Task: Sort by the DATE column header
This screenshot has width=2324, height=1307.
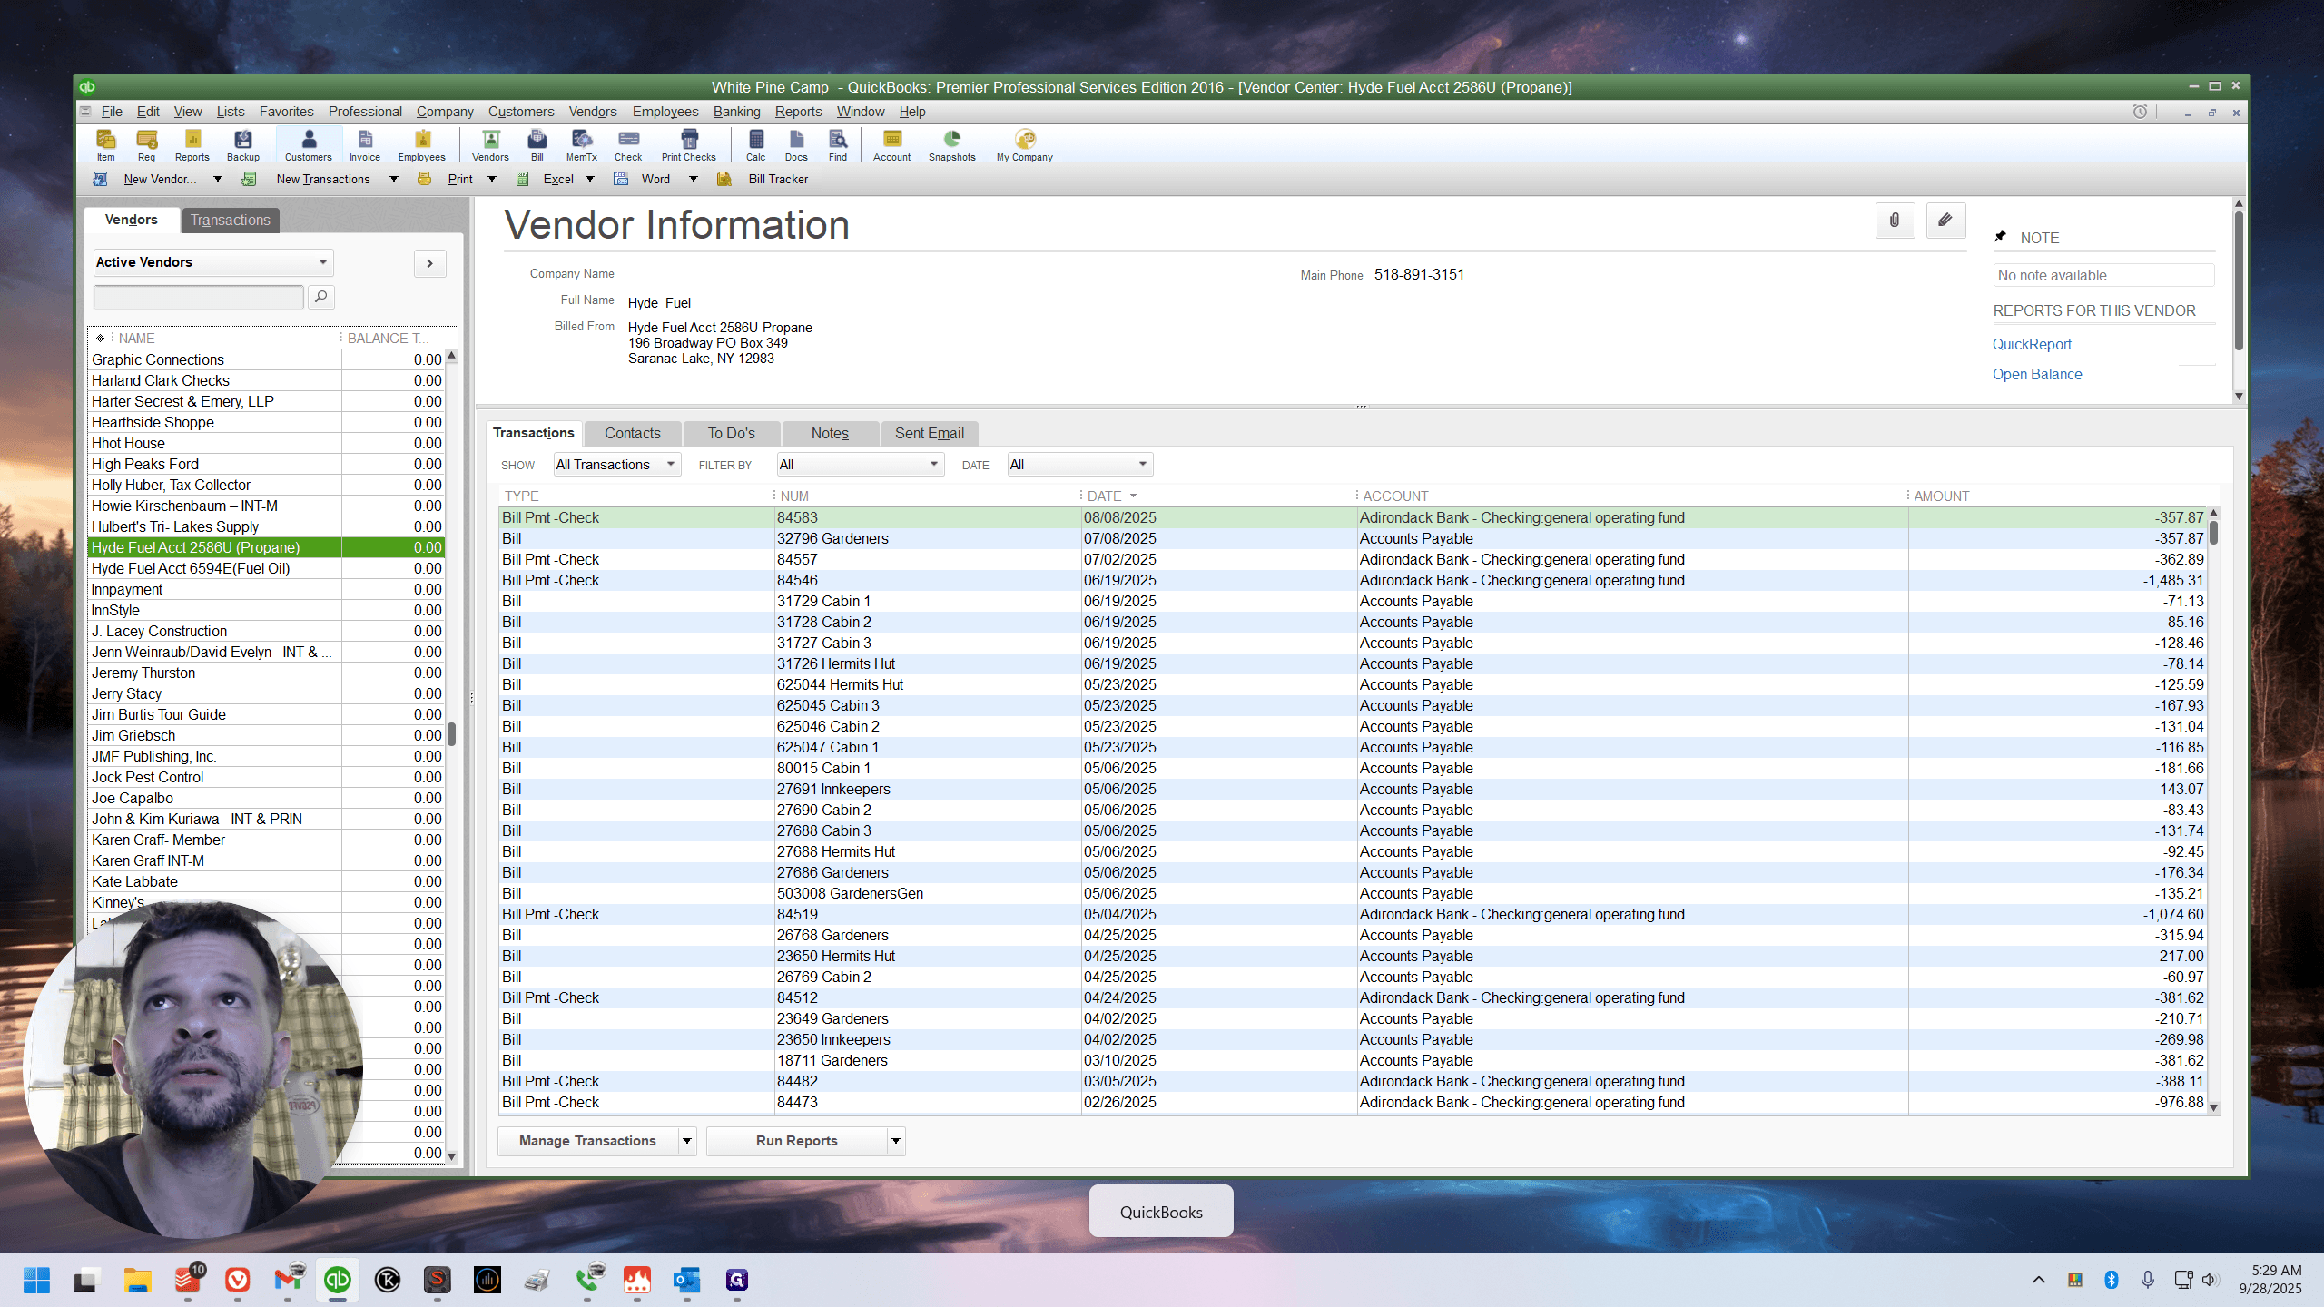Action: [1105, 496]
